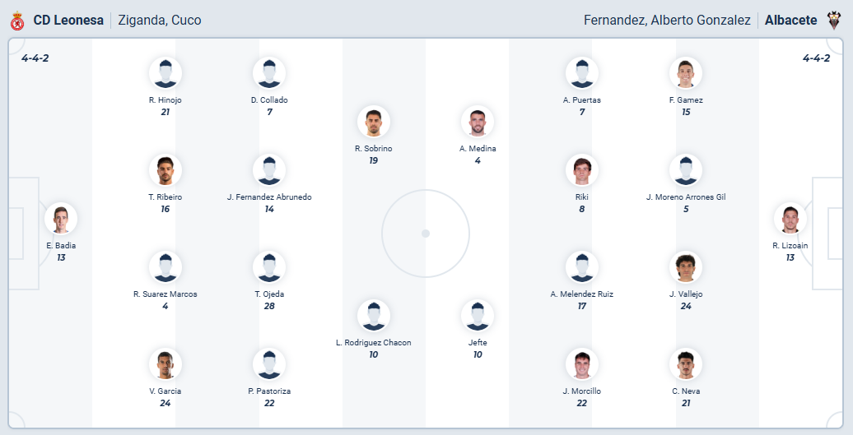Open Riki's player photo

click(582, 170)
